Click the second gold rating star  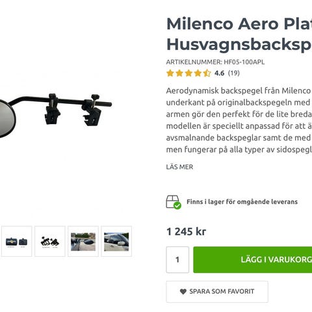pos(179,73)
